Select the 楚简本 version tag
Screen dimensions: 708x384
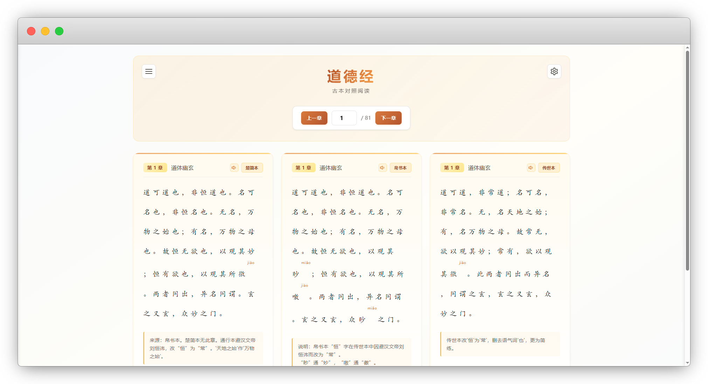[x=252, y=168]
